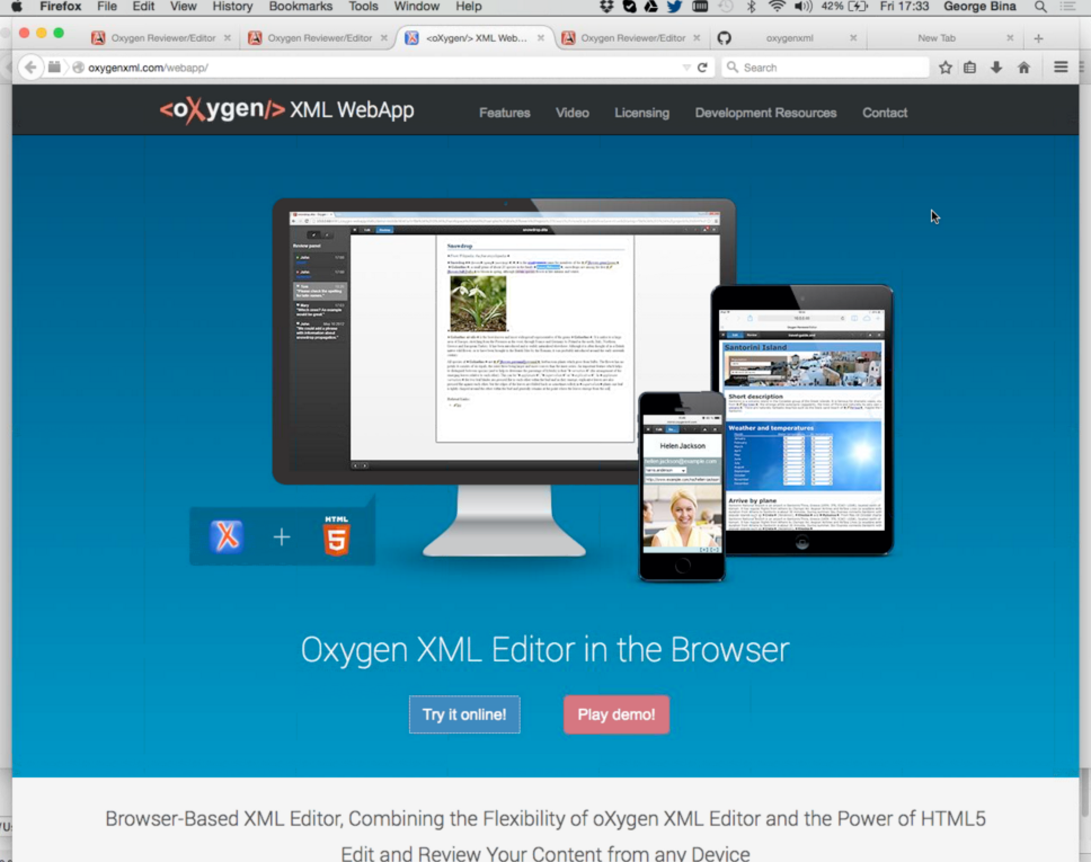
Task: Close the New Tab tab
Action: click(1010, 38)
